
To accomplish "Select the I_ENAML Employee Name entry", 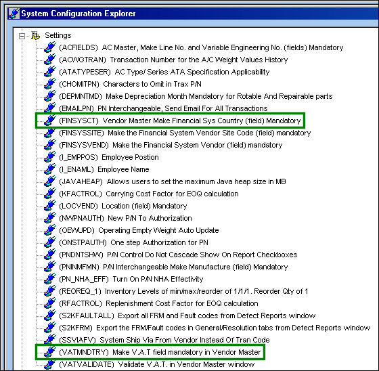I will click(104, 169).
